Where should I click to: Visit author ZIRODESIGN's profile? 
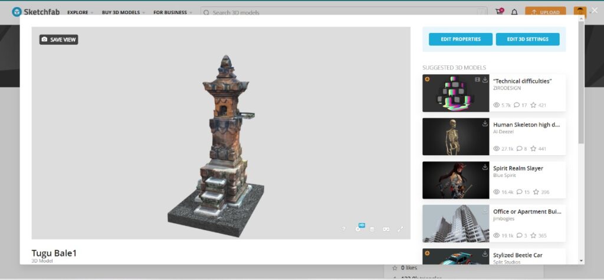507,88
